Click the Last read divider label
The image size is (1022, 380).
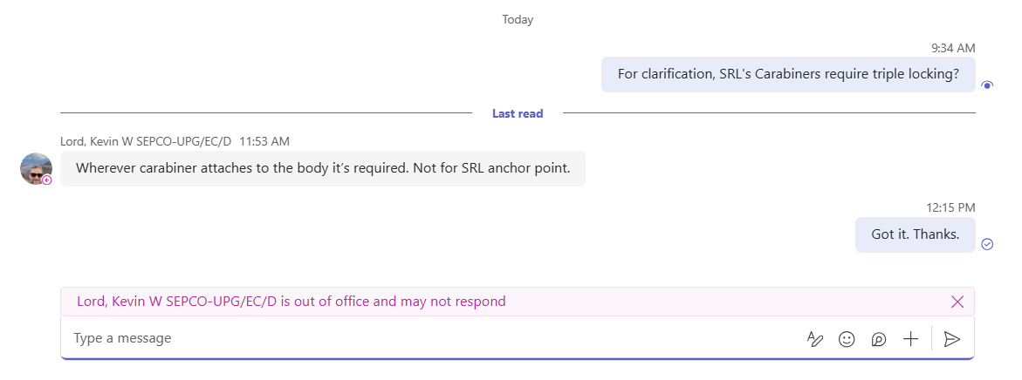coord(518,113)
